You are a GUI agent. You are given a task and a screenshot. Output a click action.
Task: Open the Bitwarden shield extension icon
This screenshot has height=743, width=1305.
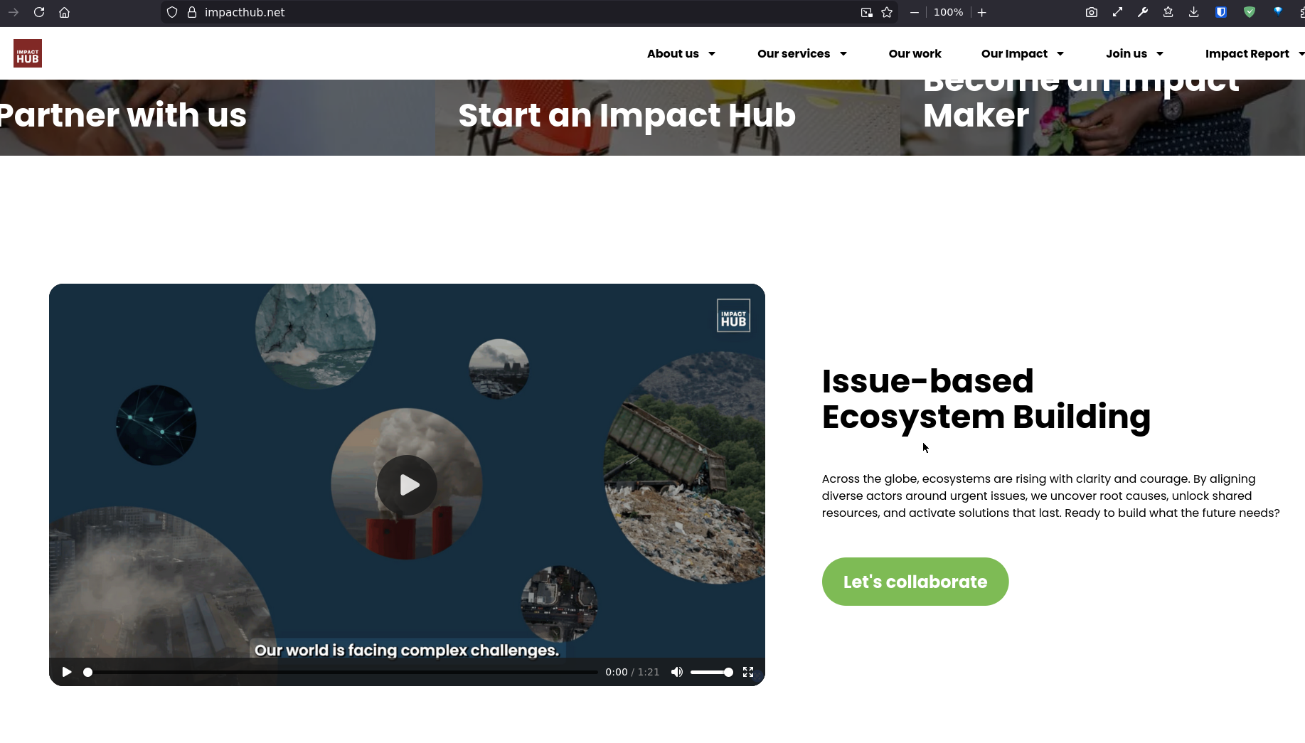(1221, 12)
